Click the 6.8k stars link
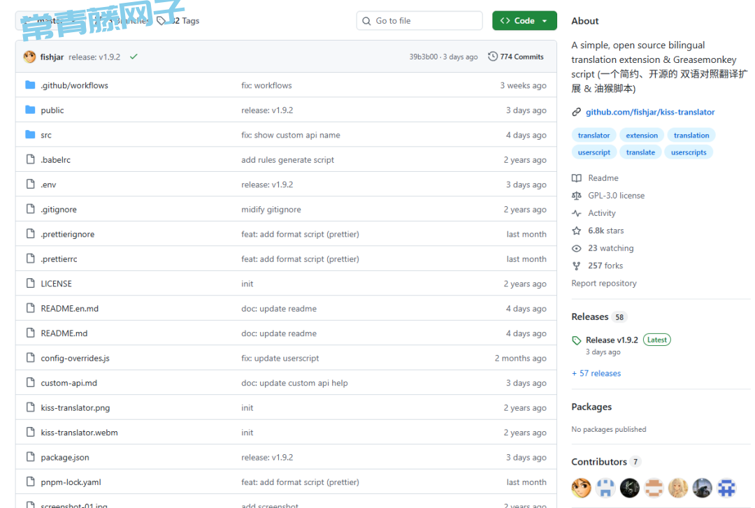Image resolution: width=755 pixels, height=508 pixels. [x=605, y=231]
